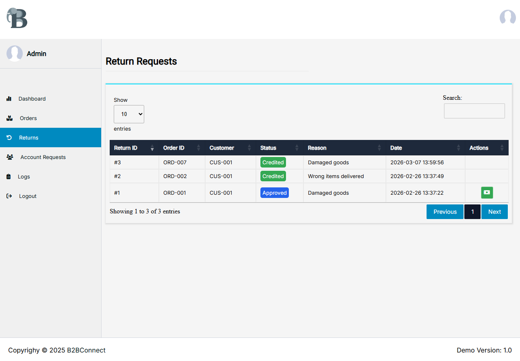The width and height of the screenshot is (520, 361).
Task: Click the Order ID column header
Action: [182, 148]
